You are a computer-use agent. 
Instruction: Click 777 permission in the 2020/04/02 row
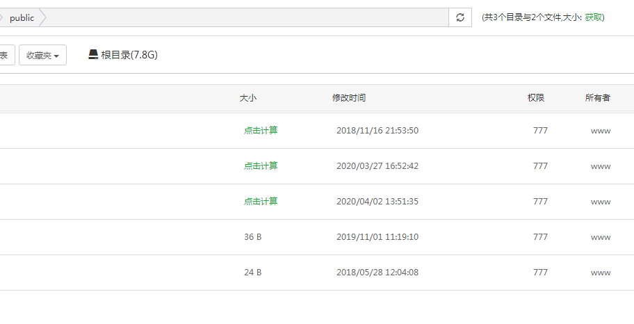coord(540,202)
